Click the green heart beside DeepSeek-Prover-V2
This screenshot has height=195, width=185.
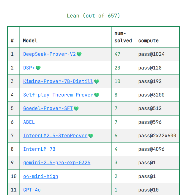[79, 54]
